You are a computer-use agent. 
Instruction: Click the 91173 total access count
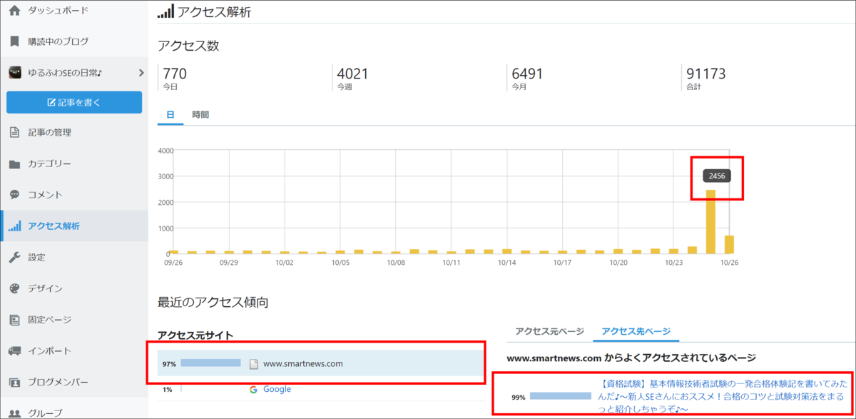click(x=706, y=73)
